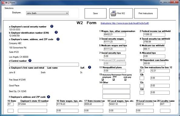Edit Locality name field BST
Viewport: 180px width, 116px height.
tap(165, 104)
